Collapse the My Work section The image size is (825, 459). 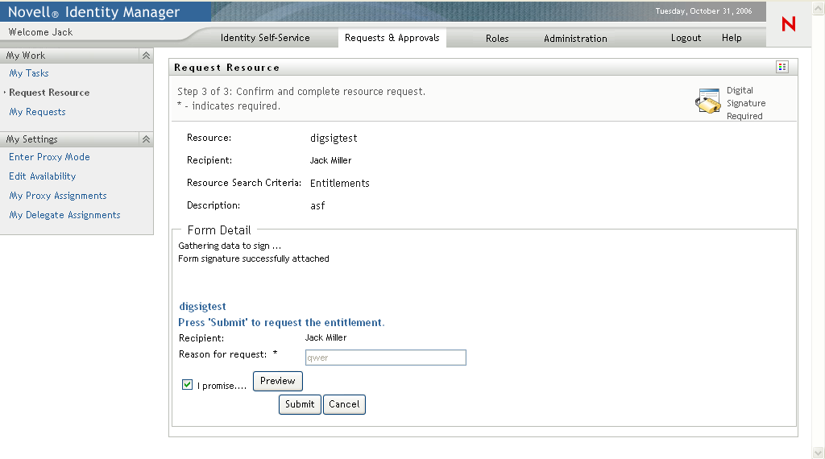(x=146, y=56)
